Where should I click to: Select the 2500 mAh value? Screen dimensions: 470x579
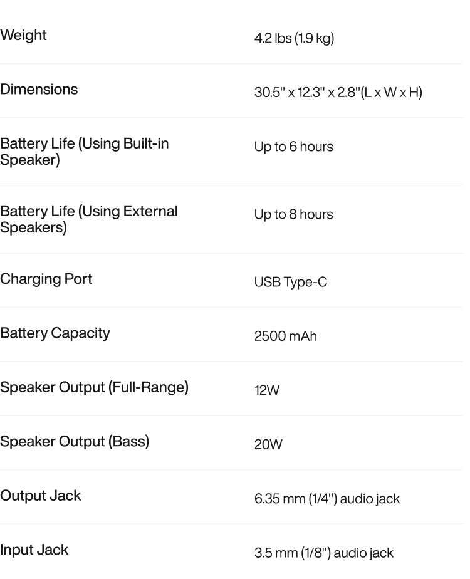285,336
